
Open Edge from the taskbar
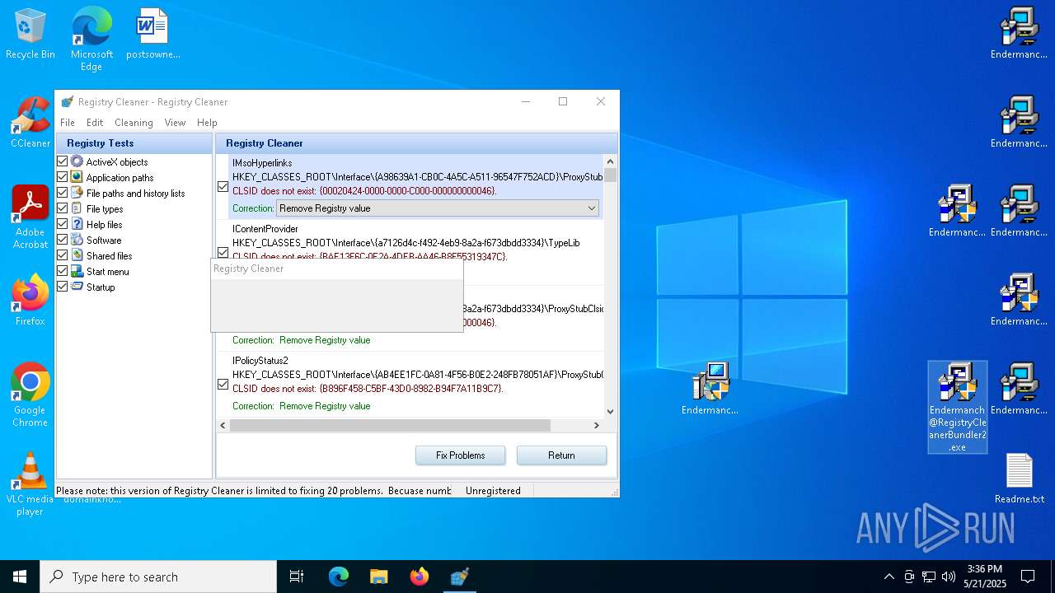point(339,577)
